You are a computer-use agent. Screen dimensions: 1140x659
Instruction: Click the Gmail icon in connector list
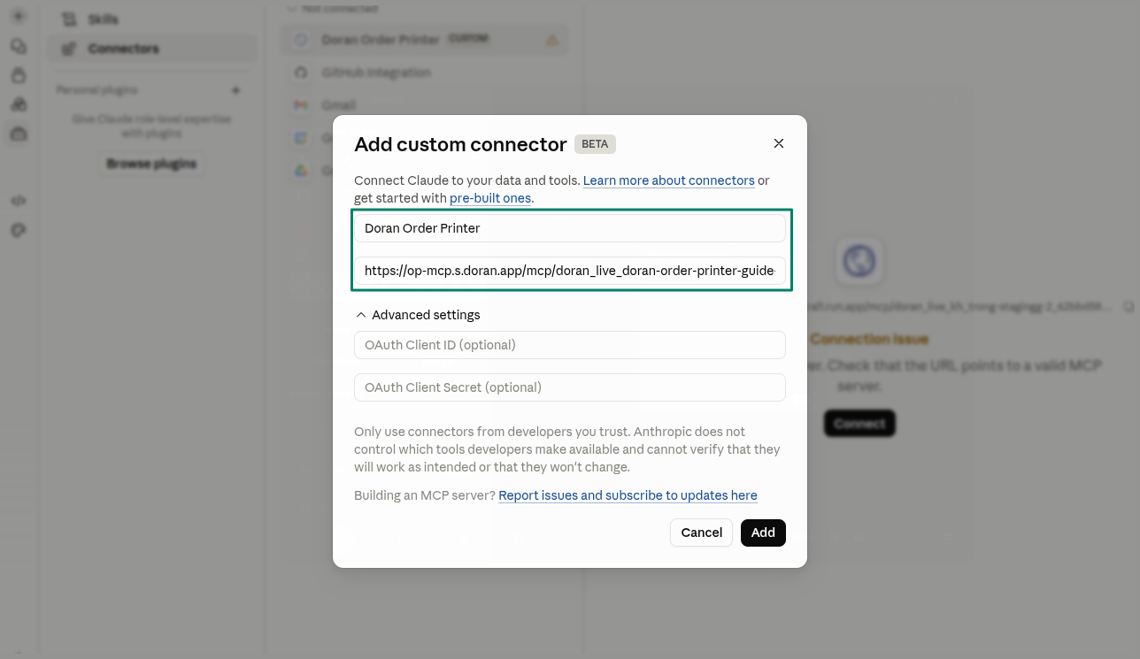301,105
